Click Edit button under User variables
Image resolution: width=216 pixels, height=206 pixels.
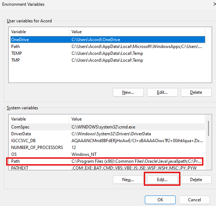(162, 92)
